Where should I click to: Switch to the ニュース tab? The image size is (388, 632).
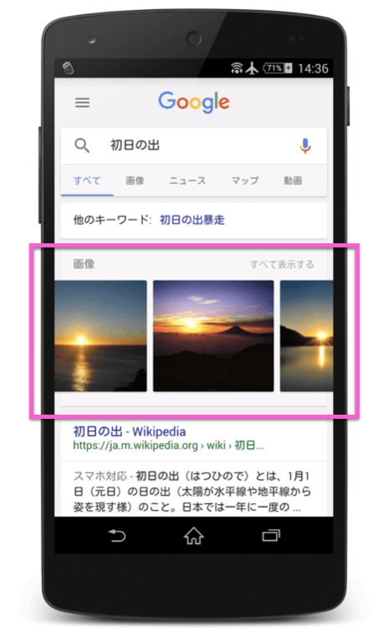(x=187, y=181)
